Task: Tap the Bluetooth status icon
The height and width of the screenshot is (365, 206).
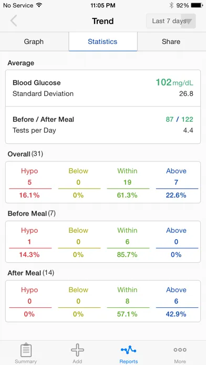Action: click(171, 5)
